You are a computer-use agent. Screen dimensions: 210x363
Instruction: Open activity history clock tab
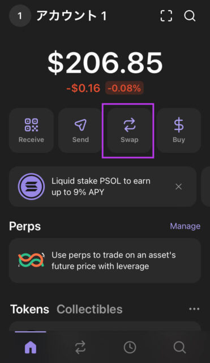130,347
